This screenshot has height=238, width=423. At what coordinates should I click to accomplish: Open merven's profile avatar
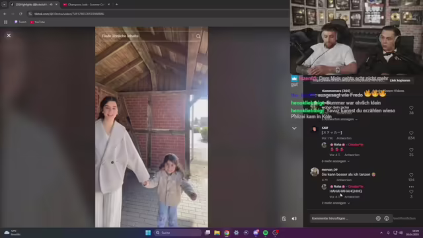[x=315, y=172]
